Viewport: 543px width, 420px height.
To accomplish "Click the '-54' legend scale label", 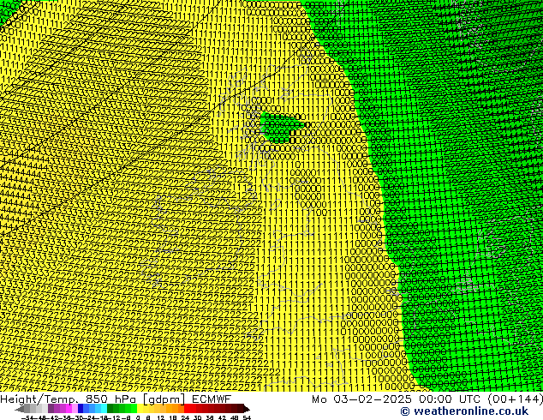I will click(27, 418).
